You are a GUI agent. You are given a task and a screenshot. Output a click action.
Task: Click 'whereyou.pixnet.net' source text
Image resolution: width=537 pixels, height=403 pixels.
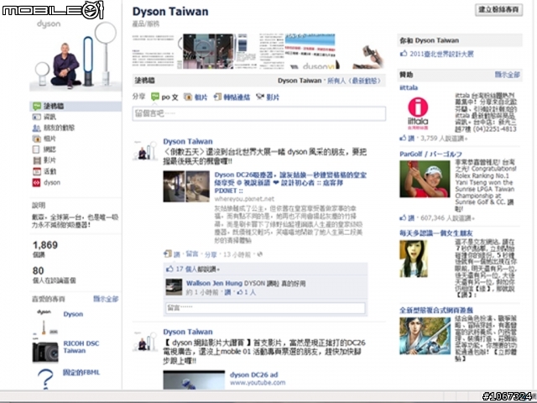(x=244, y=199)
